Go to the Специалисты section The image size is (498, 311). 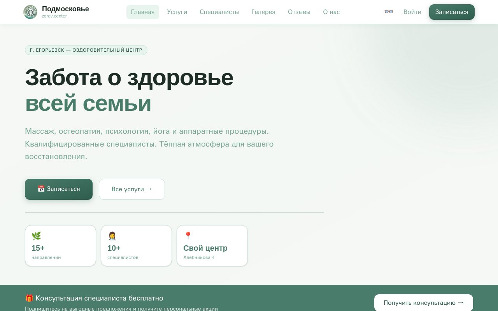219,12
